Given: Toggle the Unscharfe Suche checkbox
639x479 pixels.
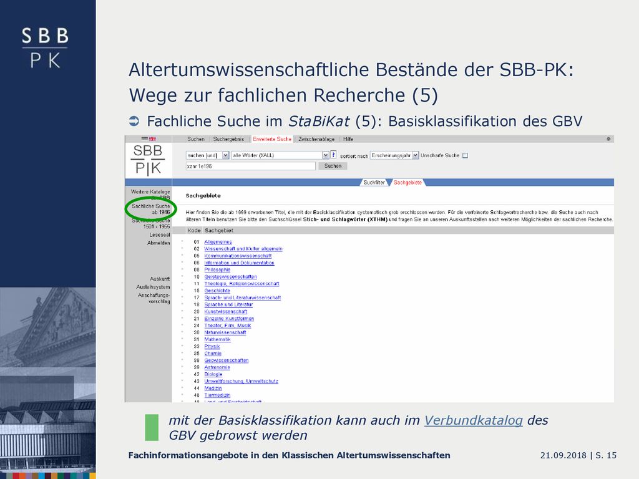Looking at the screenshot, I should (x=466, y=155).
